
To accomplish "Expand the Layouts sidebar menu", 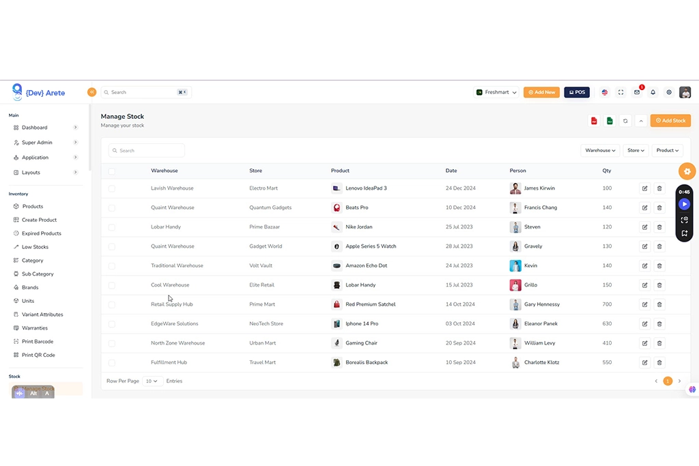I will click(x=45, y=173).
